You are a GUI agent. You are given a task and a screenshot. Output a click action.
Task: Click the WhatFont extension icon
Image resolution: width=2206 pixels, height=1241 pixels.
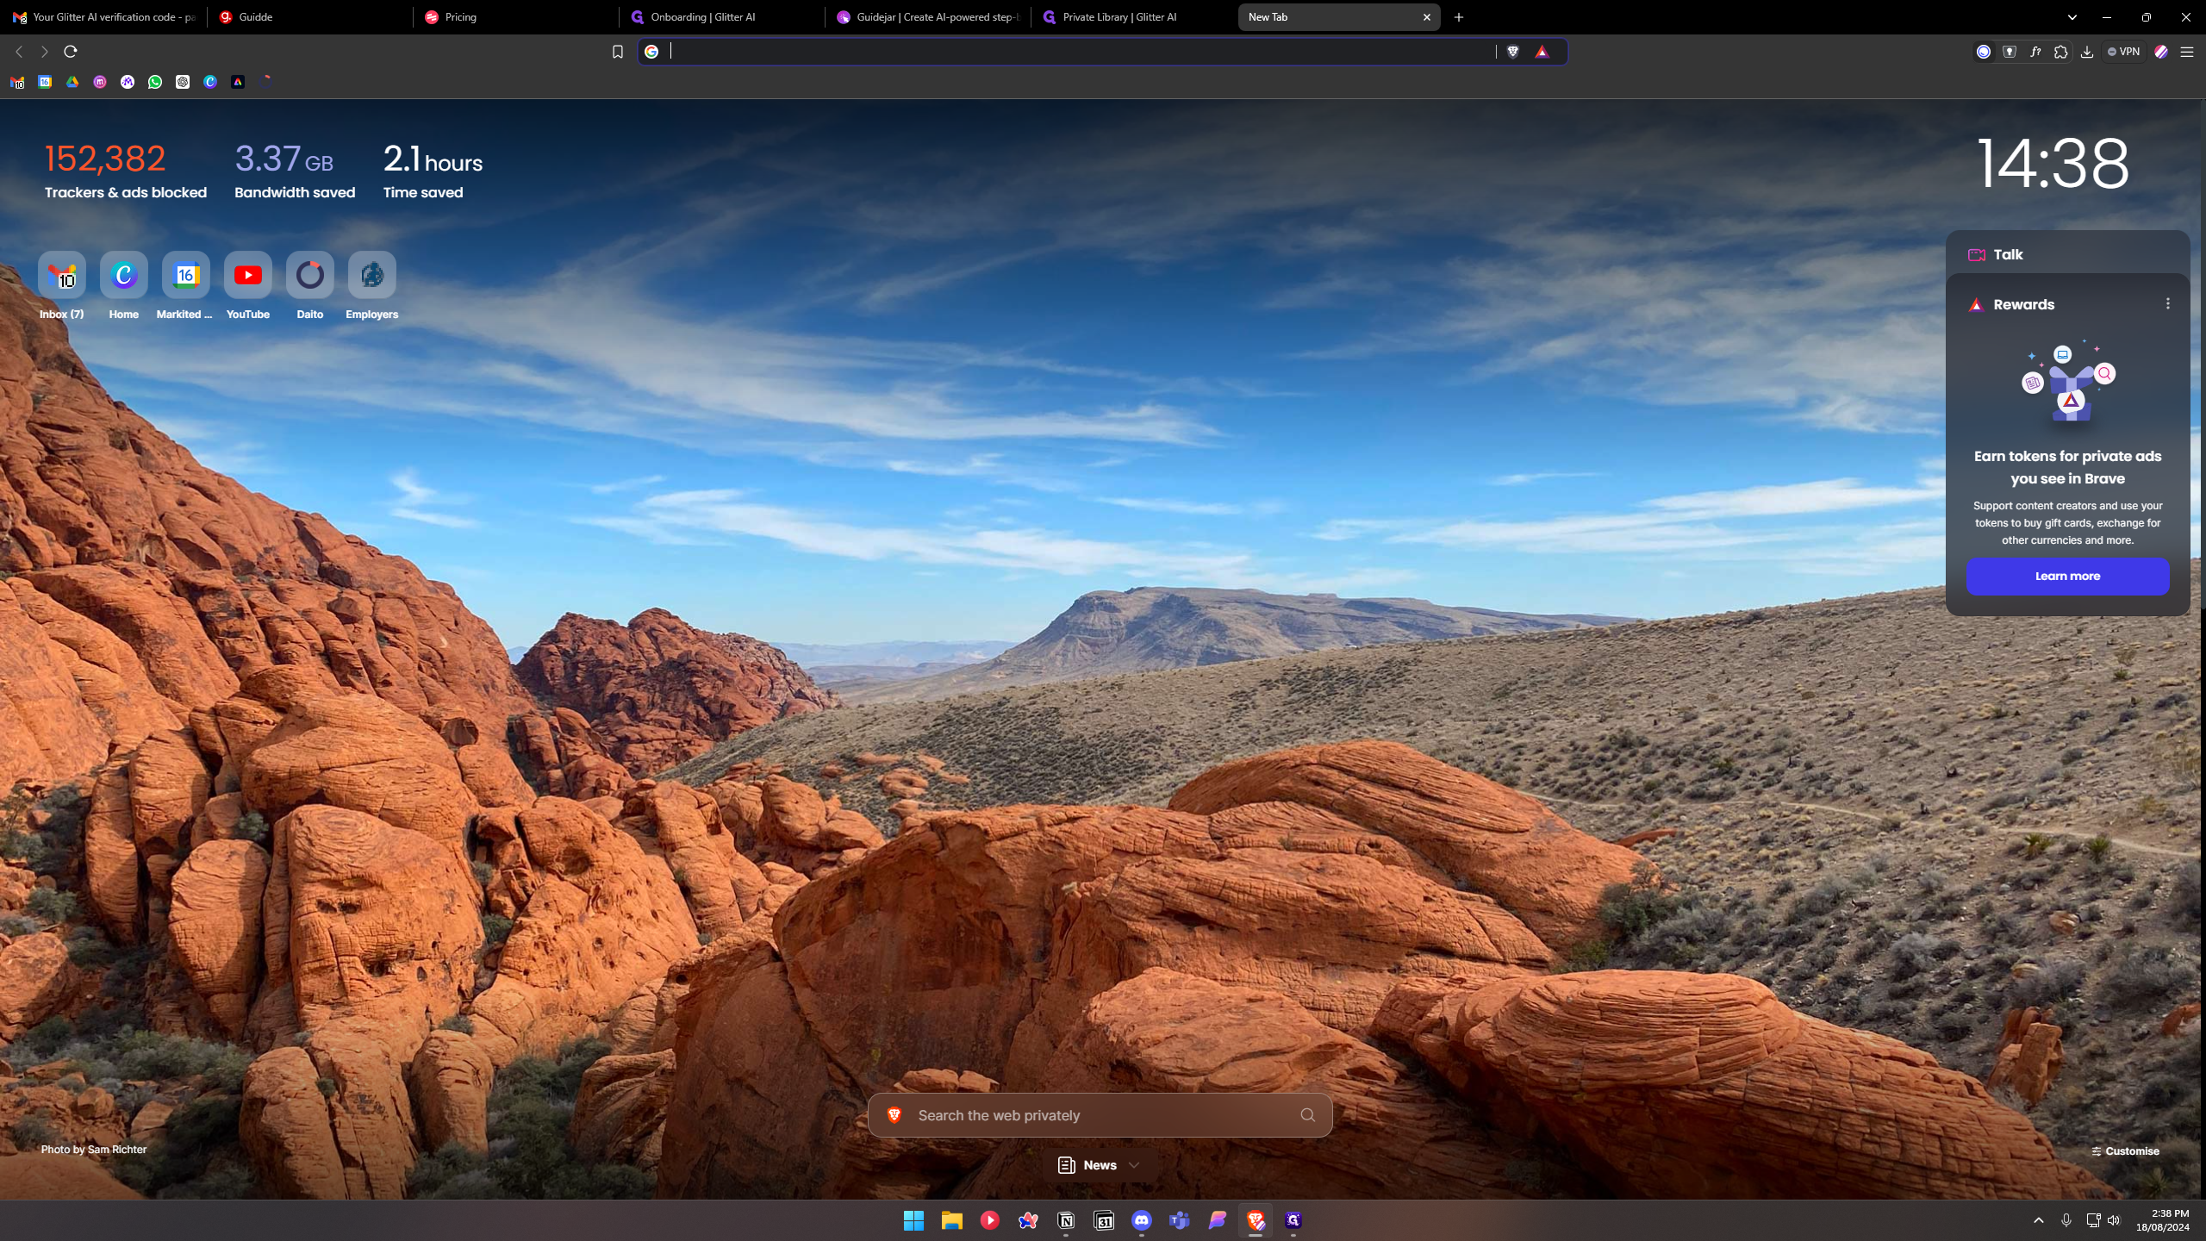[2035, 52]
